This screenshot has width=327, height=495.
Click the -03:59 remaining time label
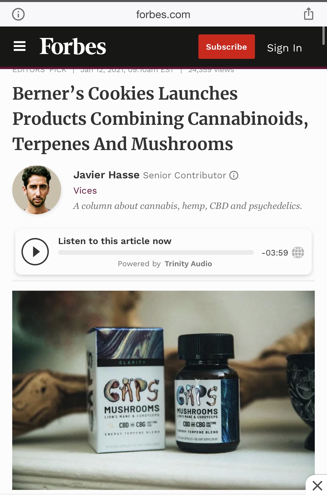tap(275, 253)
